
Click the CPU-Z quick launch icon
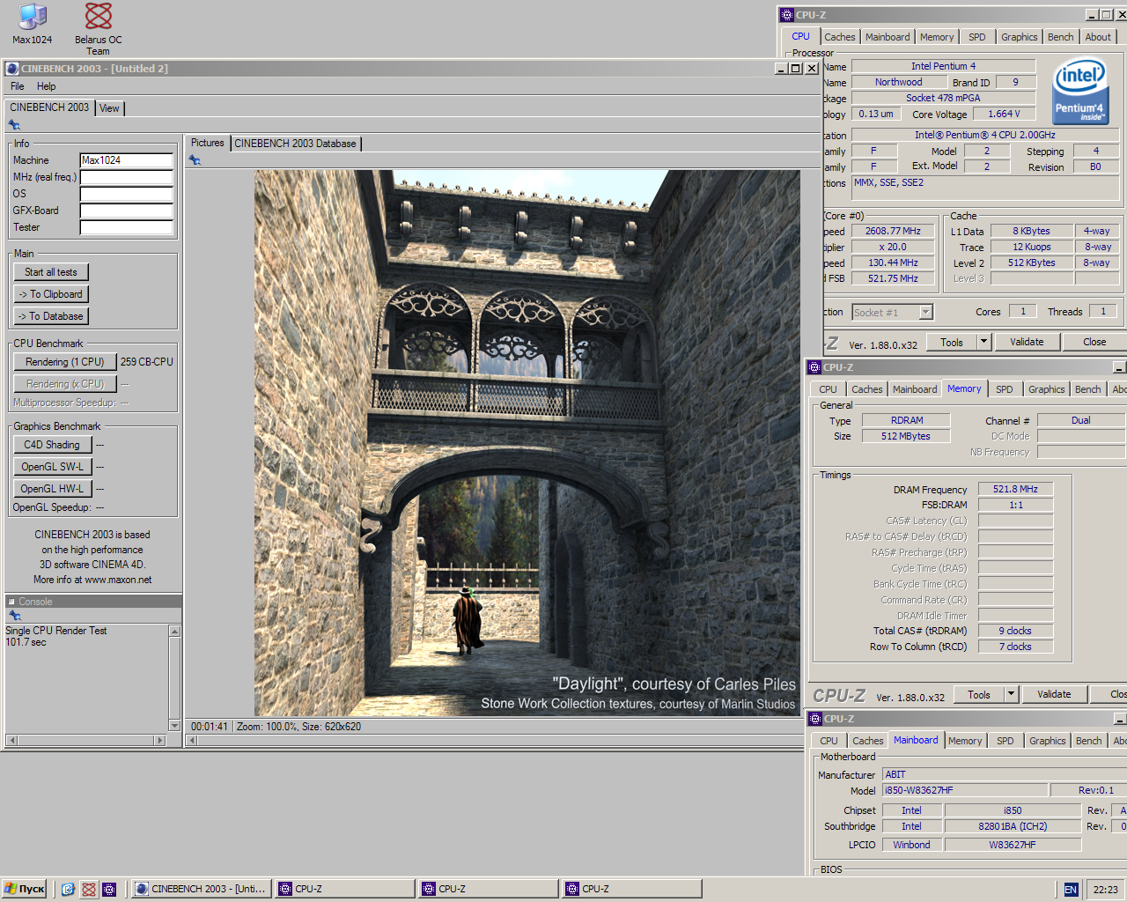109,890
